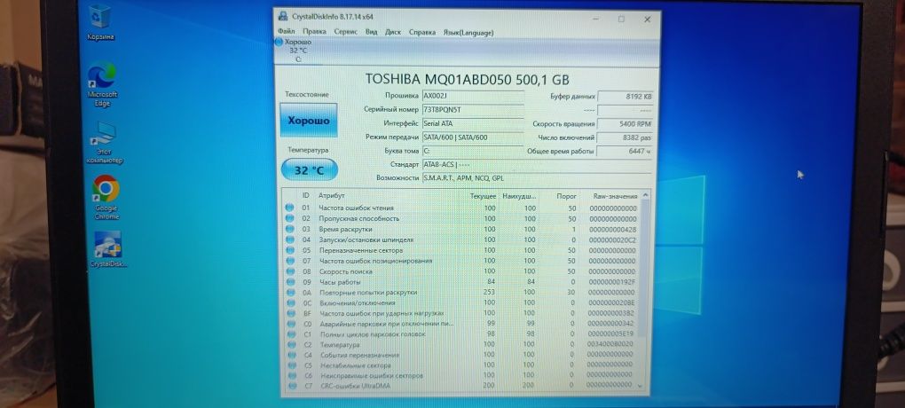Select the row Повторные попытки раскрутки
Image resolution: width=905 pixels, height=408 pixels.
(x=461, y=292)
